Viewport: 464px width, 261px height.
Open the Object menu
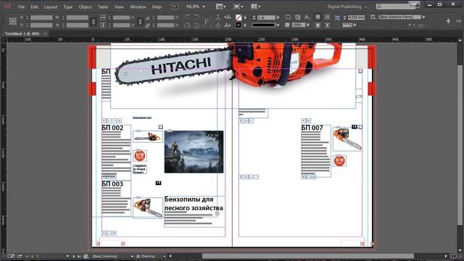tap(86, 7)
